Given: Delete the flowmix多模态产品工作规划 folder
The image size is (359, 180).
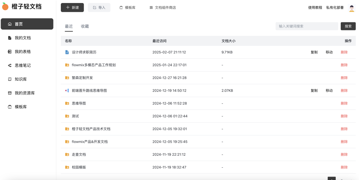Looking at the screenshot, I should coord(344,65).
